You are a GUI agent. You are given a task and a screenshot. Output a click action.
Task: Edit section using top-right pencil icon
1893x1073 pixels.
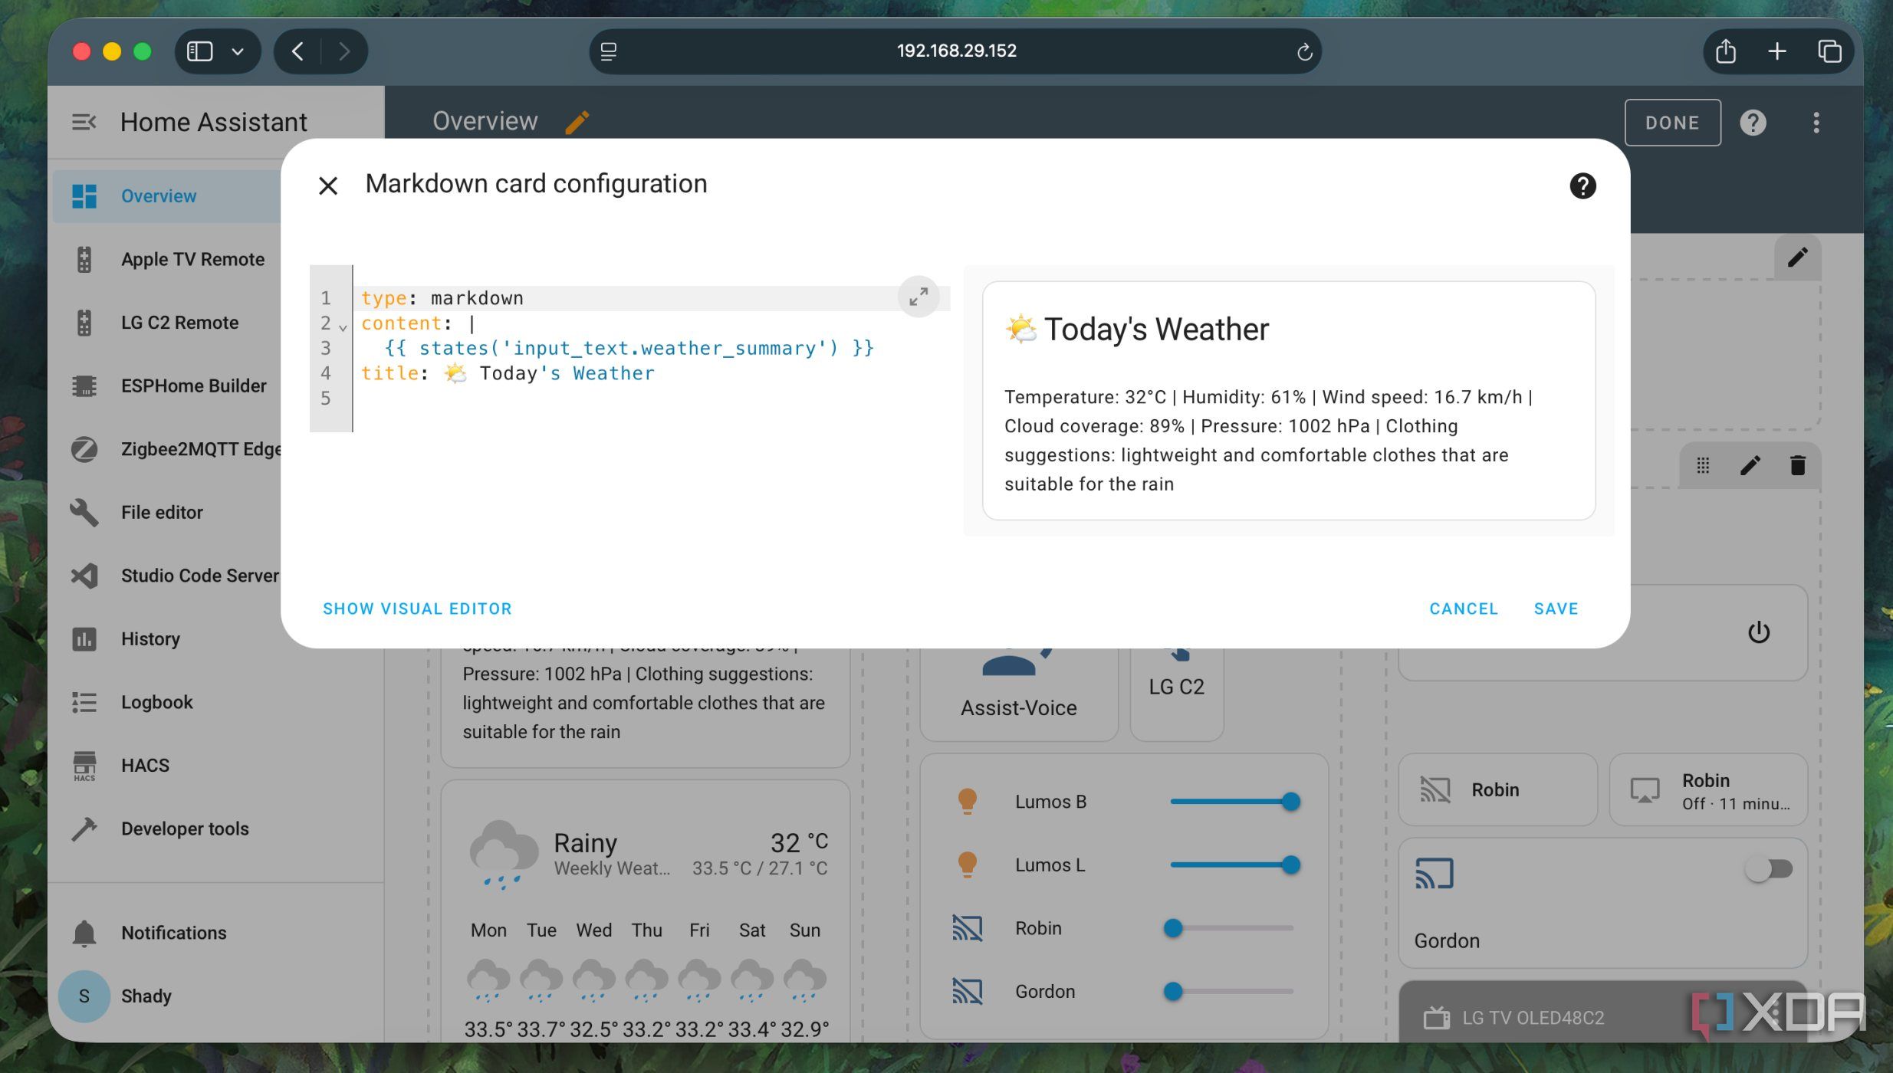pyautogui.click(x=1797, y=257)
